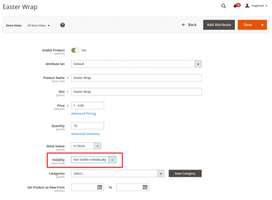The width and height of the screenshot is (272, 200).
Task: Open the Stock Status dropdown
Action: click(86, 146)
